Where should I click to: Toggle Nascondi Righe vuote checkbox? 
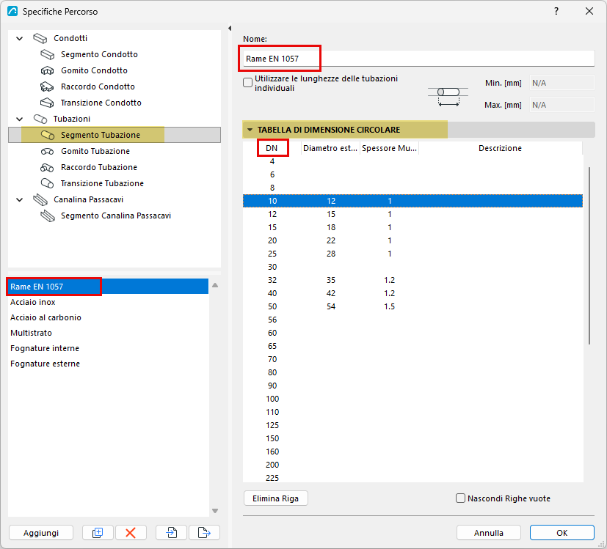(x=460, y=498)
